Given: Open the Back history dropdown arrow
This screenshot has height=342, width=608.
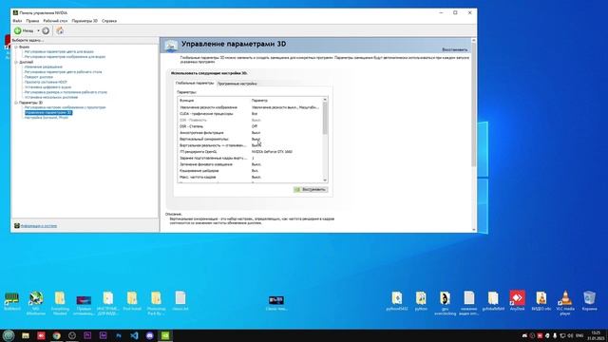Looking at the screenshot, I should 38,30.
